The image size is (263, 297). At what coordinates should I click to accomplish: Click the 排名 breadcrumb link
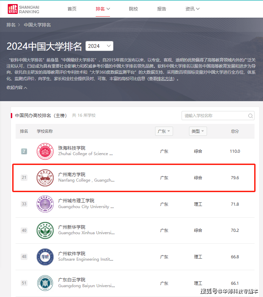[11, 25]
